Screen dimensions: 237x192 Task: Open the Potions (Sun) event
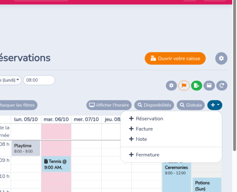tap(207, 185)
